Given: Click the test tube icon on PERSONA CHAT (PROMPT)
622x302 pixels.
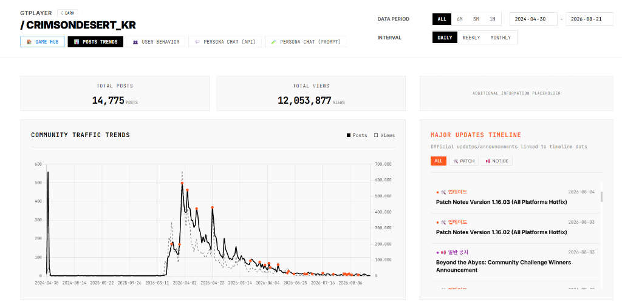Looking at the screenshot, I should (273, 42).
